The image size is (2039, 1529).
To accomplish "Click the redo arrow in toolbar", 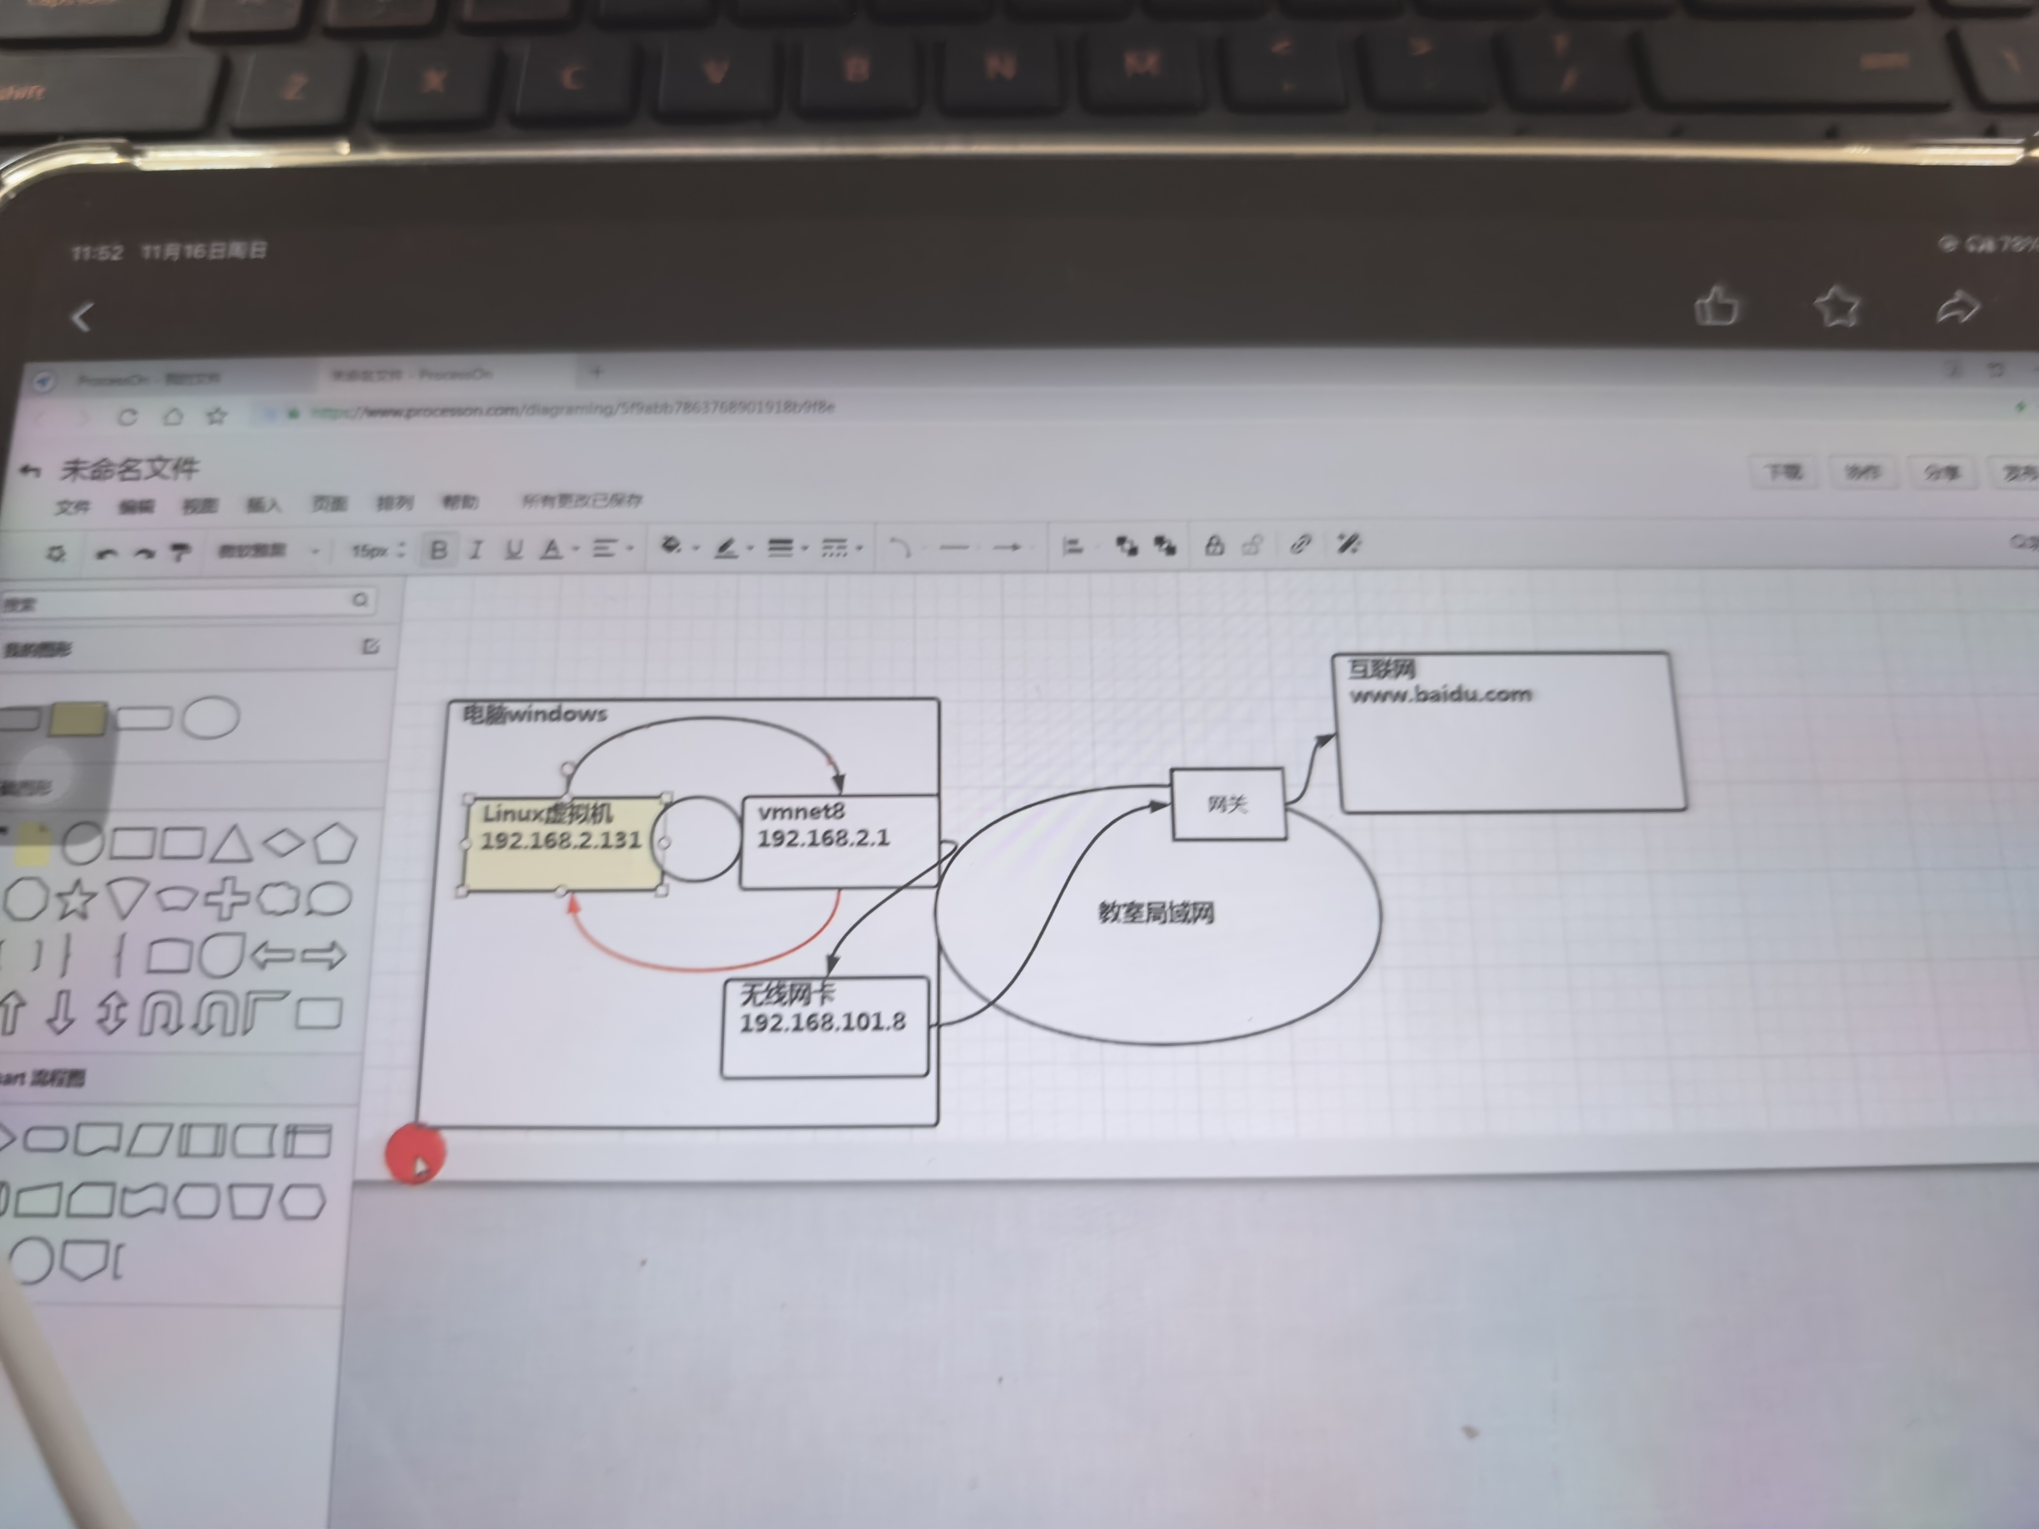I will [x=144, y=553].
